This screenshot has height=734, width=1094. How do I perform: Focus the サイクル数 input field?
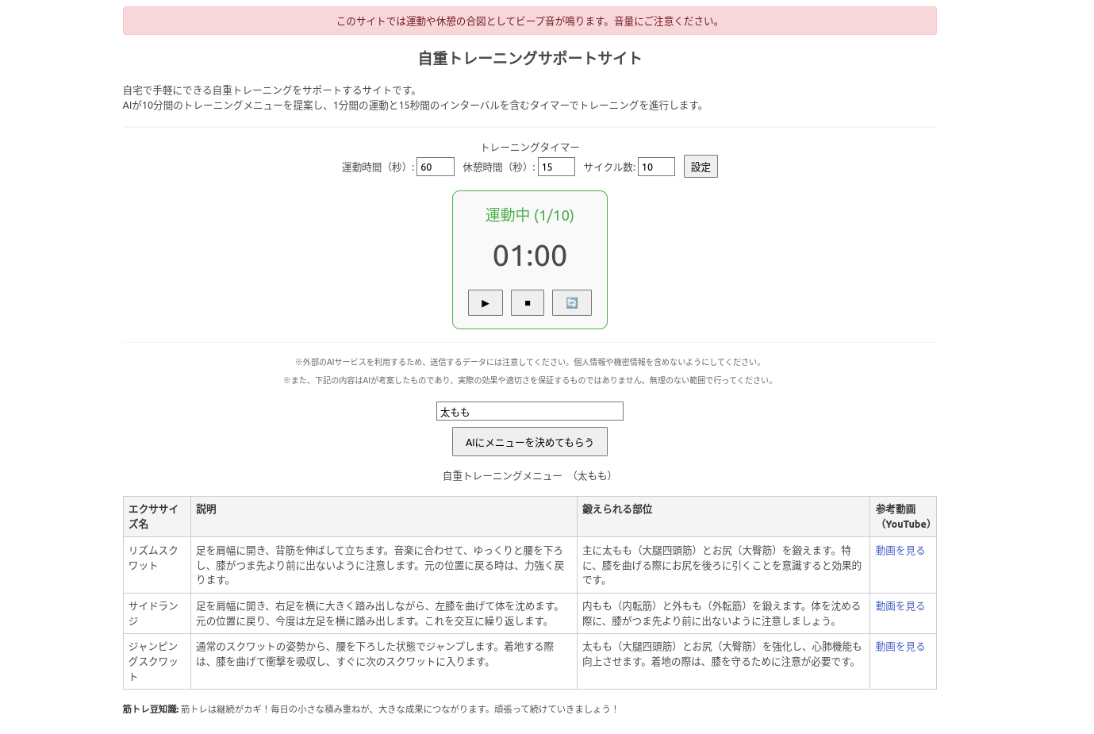point(656,167)
